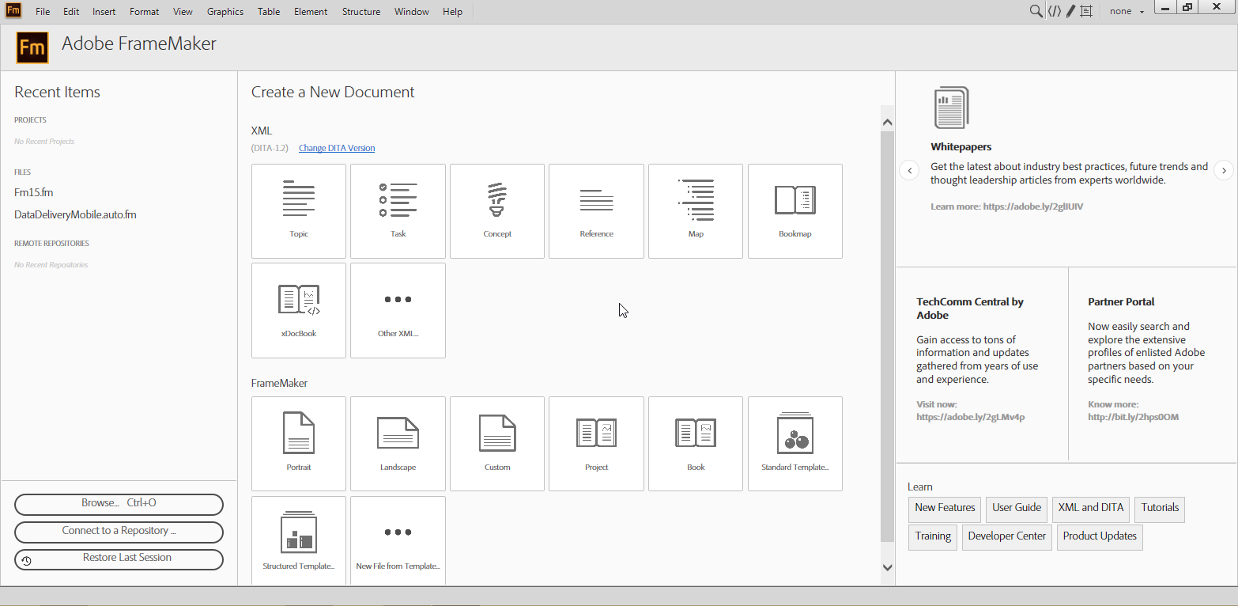The image size is (1238, 606).
Task: Create a new Project
Action: pos(596,444)
